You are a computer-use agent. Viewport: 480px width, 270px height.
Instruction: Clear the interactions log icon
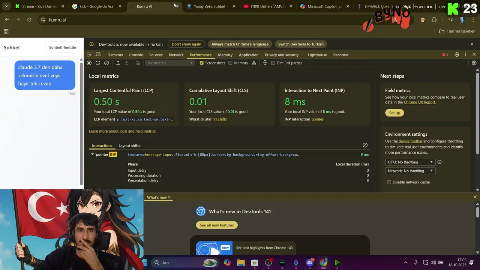[365, 145]
